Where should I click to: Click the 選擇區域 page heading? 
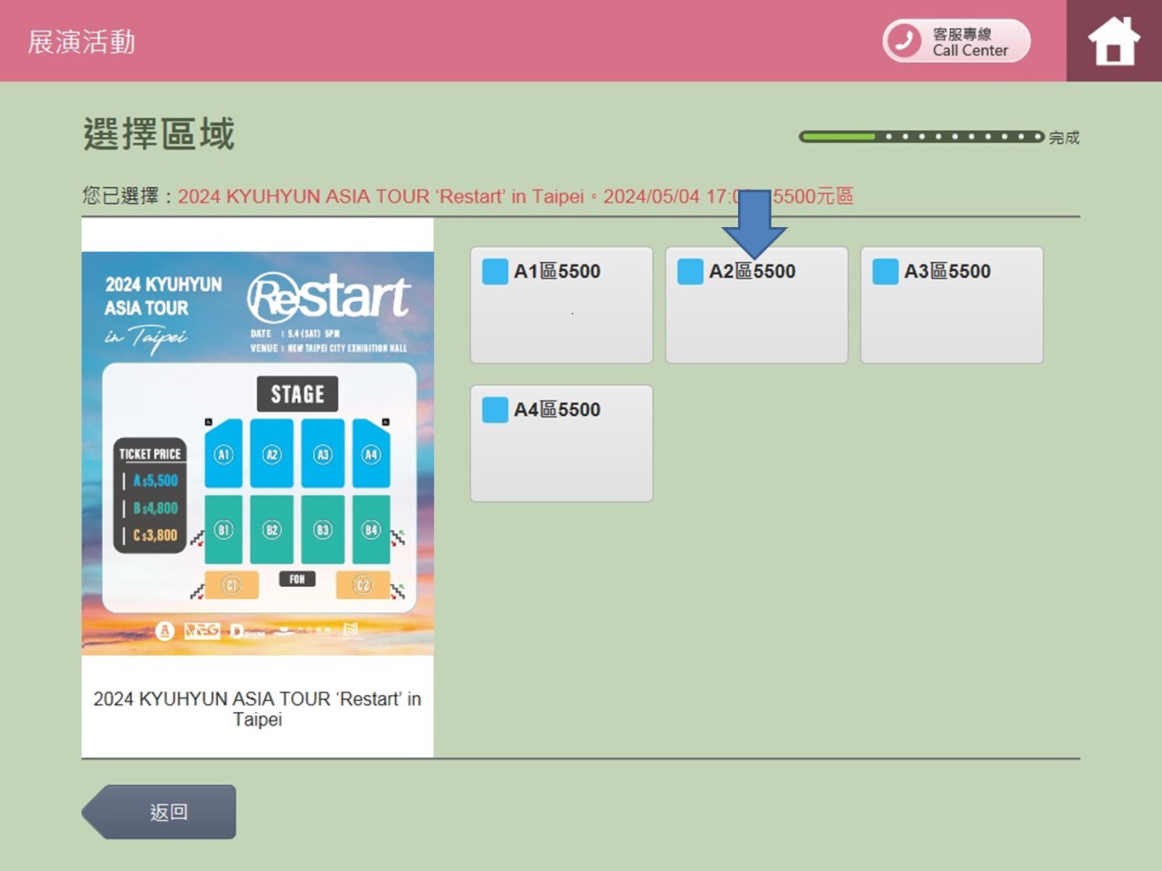(159, 134)
